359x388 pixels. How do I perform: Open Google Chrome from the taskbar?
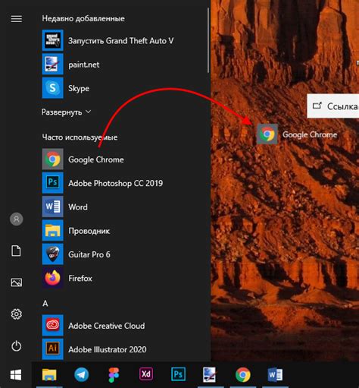(x=243, y=374)
